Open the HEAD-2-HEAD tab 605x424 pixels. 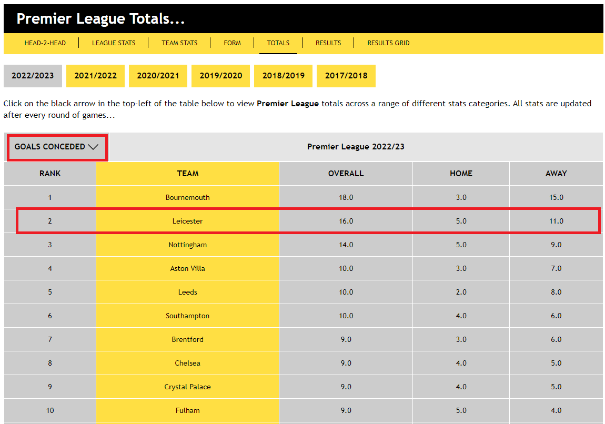(x=44, y=43)
